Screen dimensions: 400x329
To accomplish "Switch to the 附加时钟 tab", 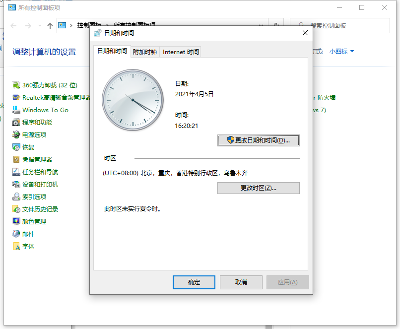I will 145,52.
